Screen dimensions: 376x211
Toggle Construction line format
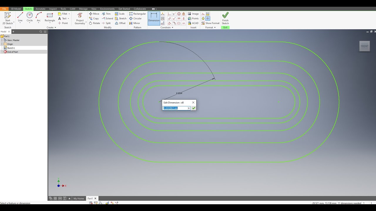(x=203, y=14)
